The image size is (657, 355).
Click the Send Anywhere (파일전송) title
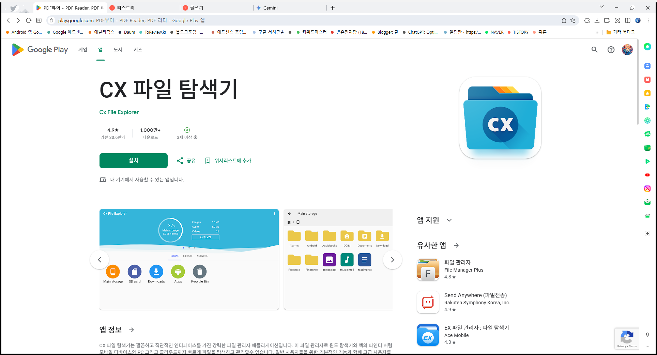[475, 295]
